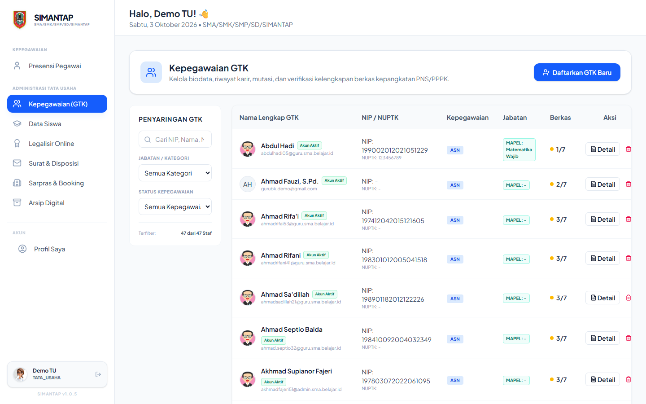Viewport: 646px width, 404px height.
Task: Go to Data Siswa page
Action: click(57, 124)
